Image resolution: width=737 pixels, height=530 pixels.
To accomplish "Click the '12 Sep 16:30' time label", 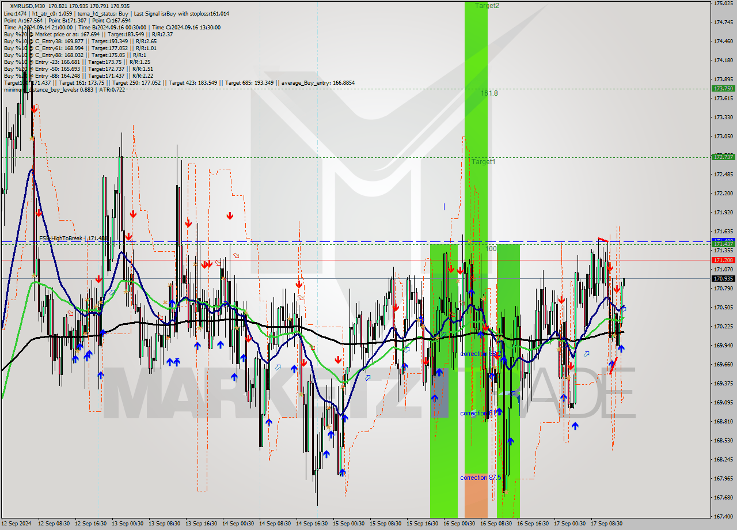I will pyautogui.click(x=91, y=524).
